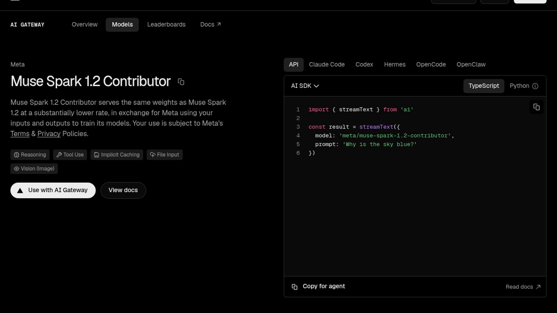This screenshot has width=557, height=313.
Task: Click the Vision (Image) capability tag
Action: tap(34, 169)
